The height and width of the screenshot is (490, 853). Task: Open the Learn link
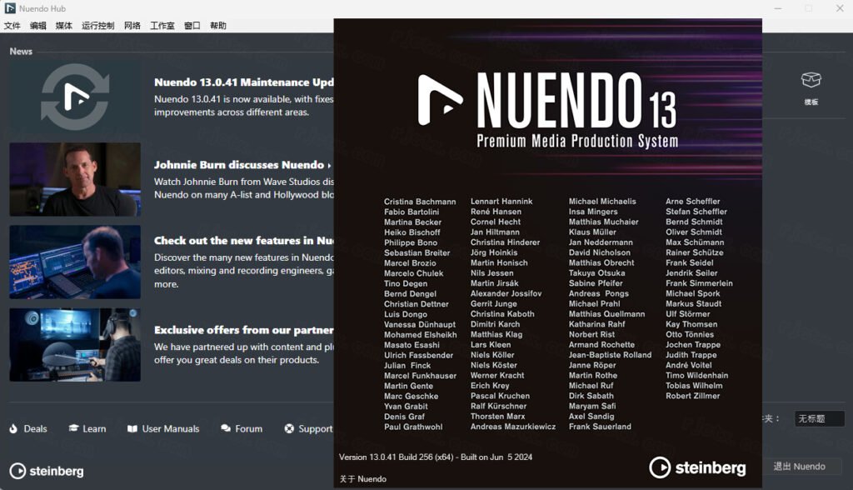tap(94, 429)
